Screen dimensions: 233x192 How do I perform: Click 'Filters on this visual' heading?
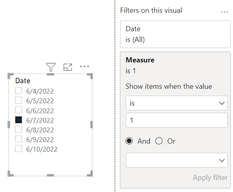tap(151, 10)
